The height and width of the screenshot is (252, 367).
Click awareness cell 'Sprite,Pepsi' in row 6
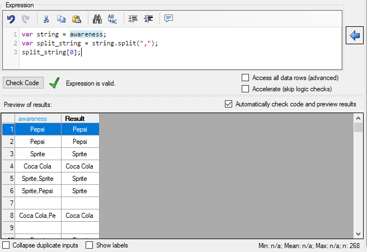point(38,191)
